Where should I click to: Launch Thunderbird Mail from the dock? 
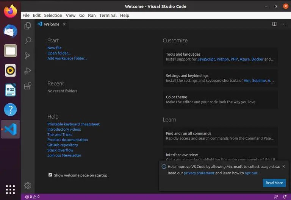tap(10, 31)
